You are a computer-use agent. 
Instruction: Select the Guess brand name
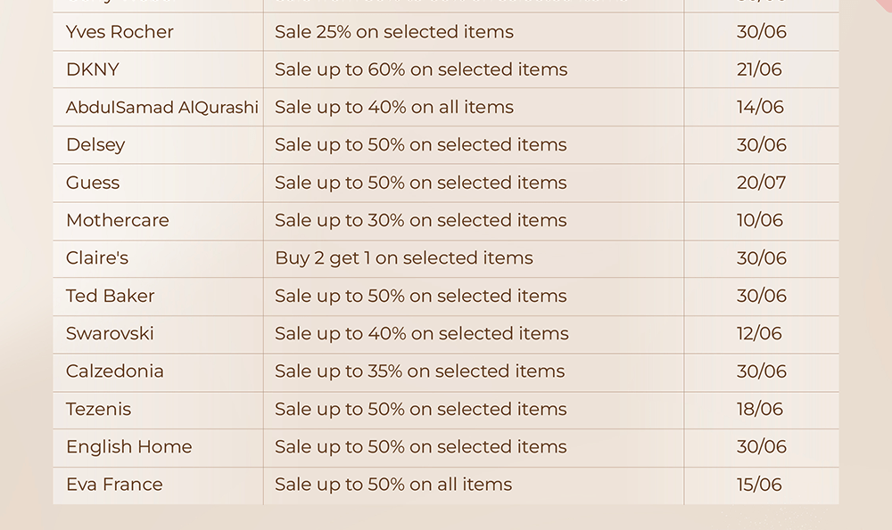click(x=93, y=183)
